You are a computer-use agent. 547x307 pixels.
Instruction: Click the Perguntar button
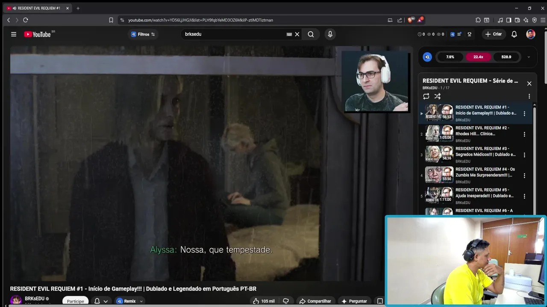tap(354, 301)
